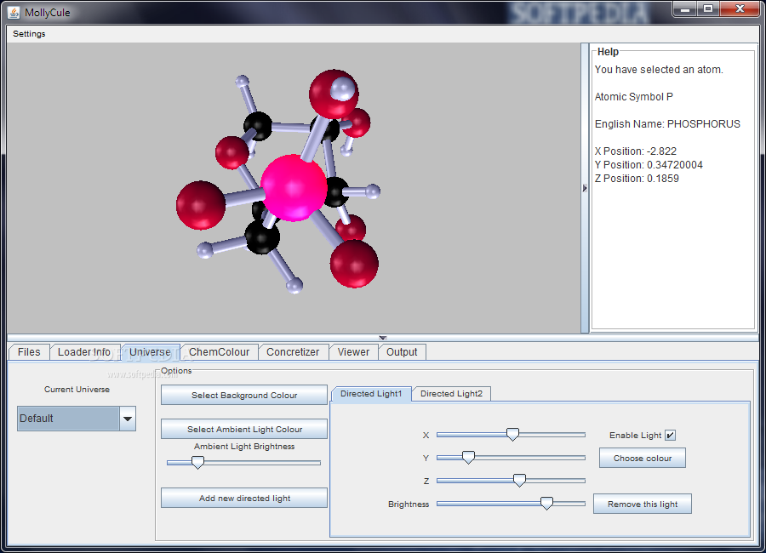766x553 pixels.
Task: Open the Output tab
Action: point(402,351)
